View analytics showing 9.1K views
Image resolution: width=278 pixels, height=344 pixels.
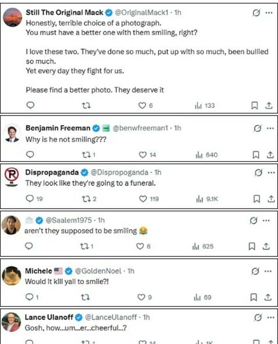click(207, 199)
